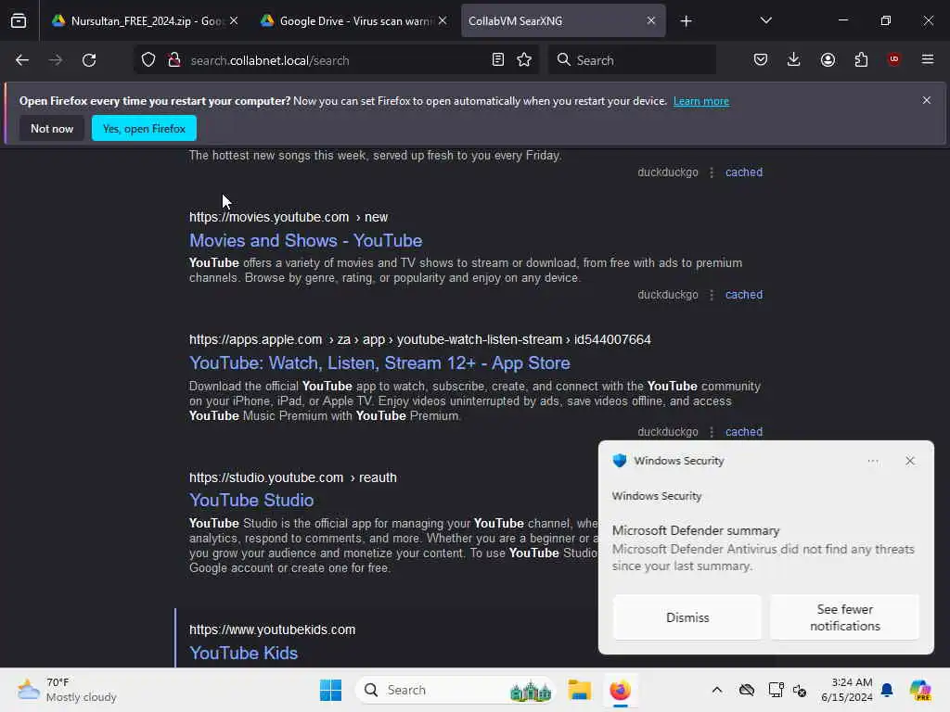Image resolution: width=950 pixels, height=712 pixels.
Task: Open the uBlock Origin extension
Action: pos(893,60)
